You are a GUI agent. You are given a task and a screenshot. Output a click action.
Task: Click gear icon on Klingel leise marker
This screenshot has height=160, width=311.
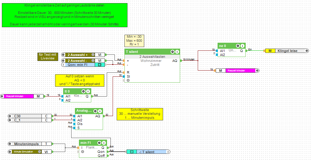pyautogui.click(x=307, y=51)
